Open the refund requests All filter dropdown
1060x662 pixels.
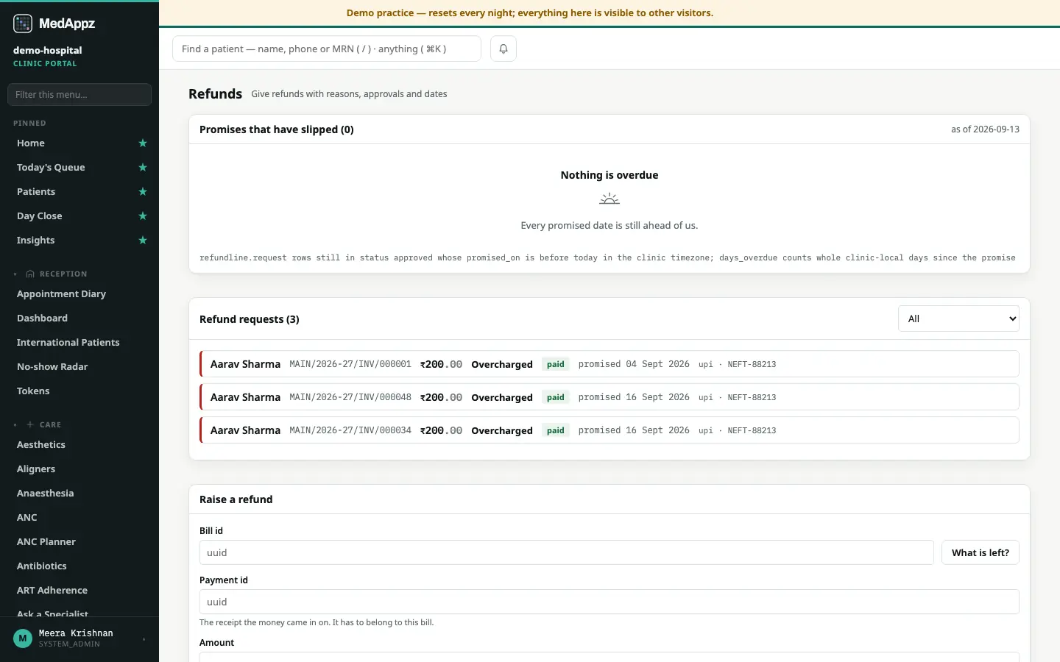tap(958, 318)
